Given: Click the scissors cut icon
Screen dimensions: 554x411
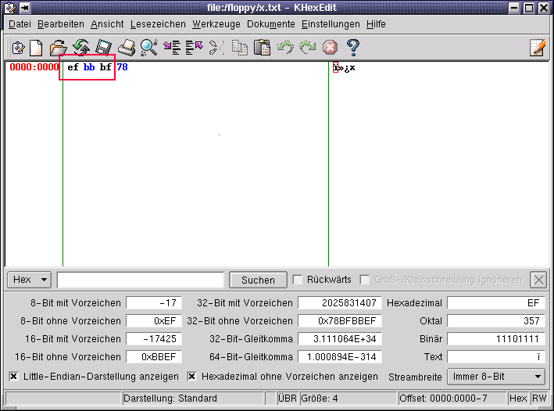Looking at the screenshot, I should (x=216, y=48).
